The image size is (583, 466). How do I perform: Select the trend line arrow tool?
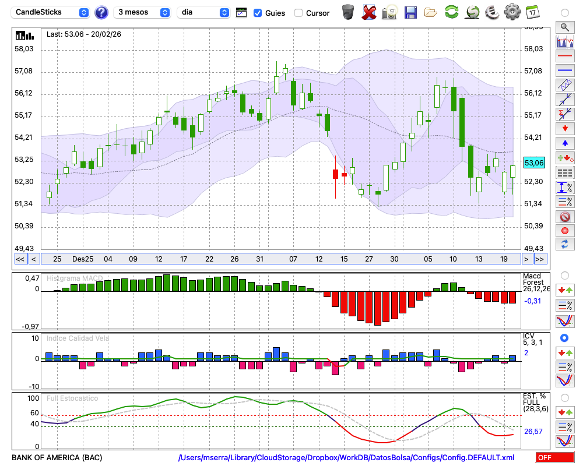[565, 99]
